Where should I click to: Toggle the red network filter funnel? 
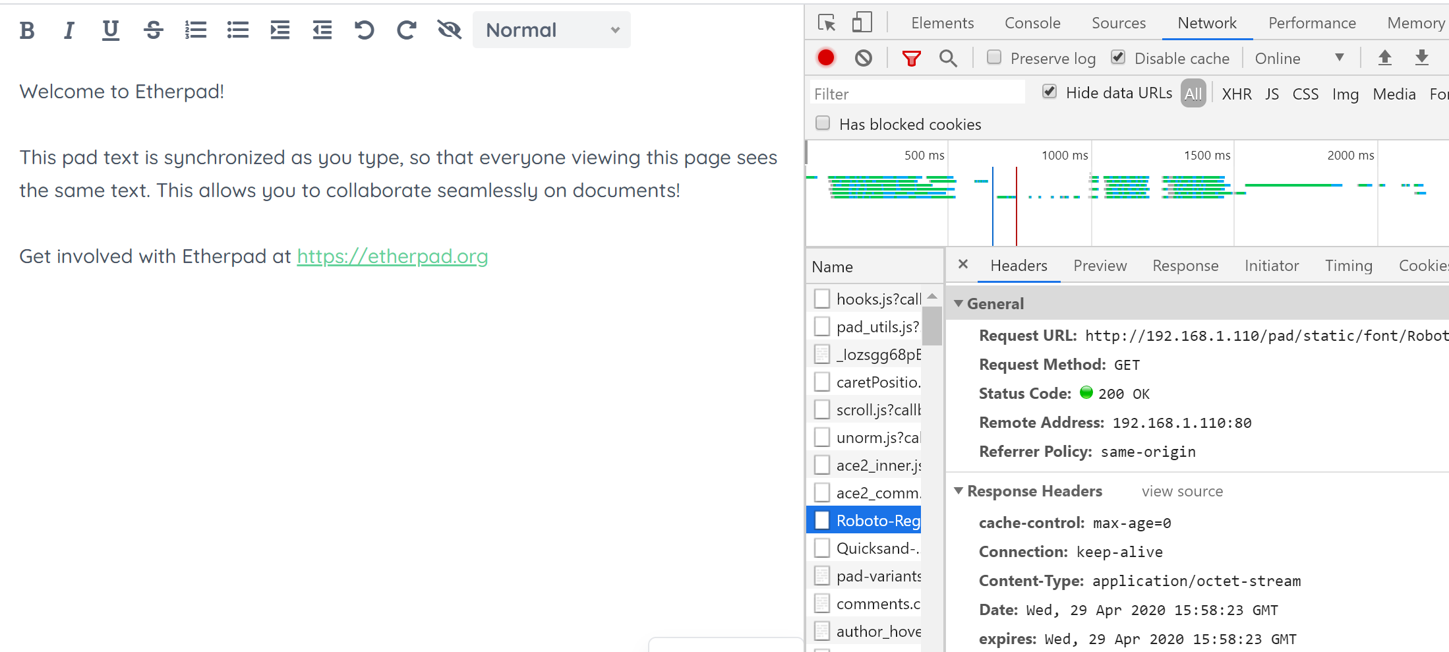[911, 59]
